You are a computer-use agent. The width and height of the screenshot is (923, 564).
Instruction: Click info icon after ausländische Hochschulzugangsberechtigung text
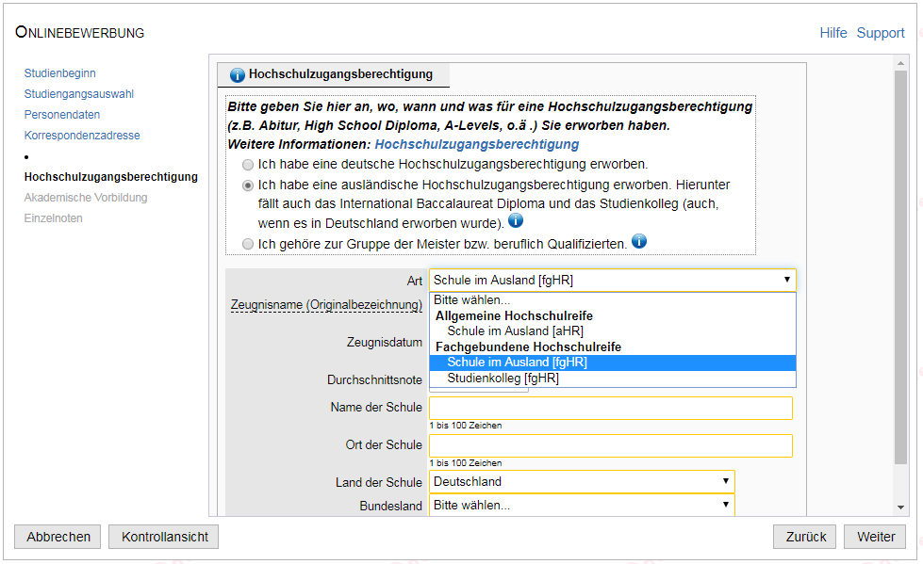click(516, 221)
